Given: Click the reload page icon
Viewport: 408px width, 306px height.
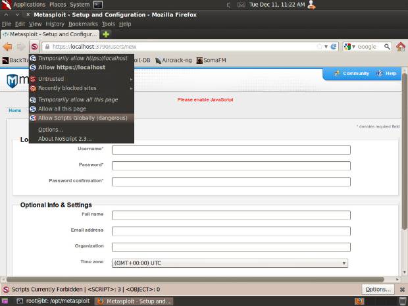Looking at the screenshot, I should [x=334, y=47].
